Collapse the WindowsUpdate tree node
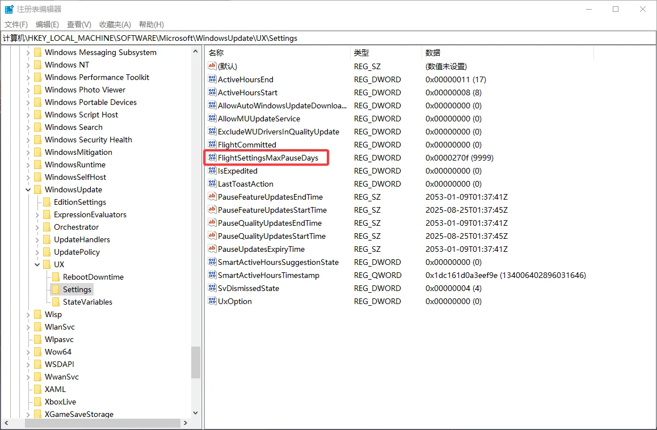Viewport: 657px width, 430px height. [28, 189]
